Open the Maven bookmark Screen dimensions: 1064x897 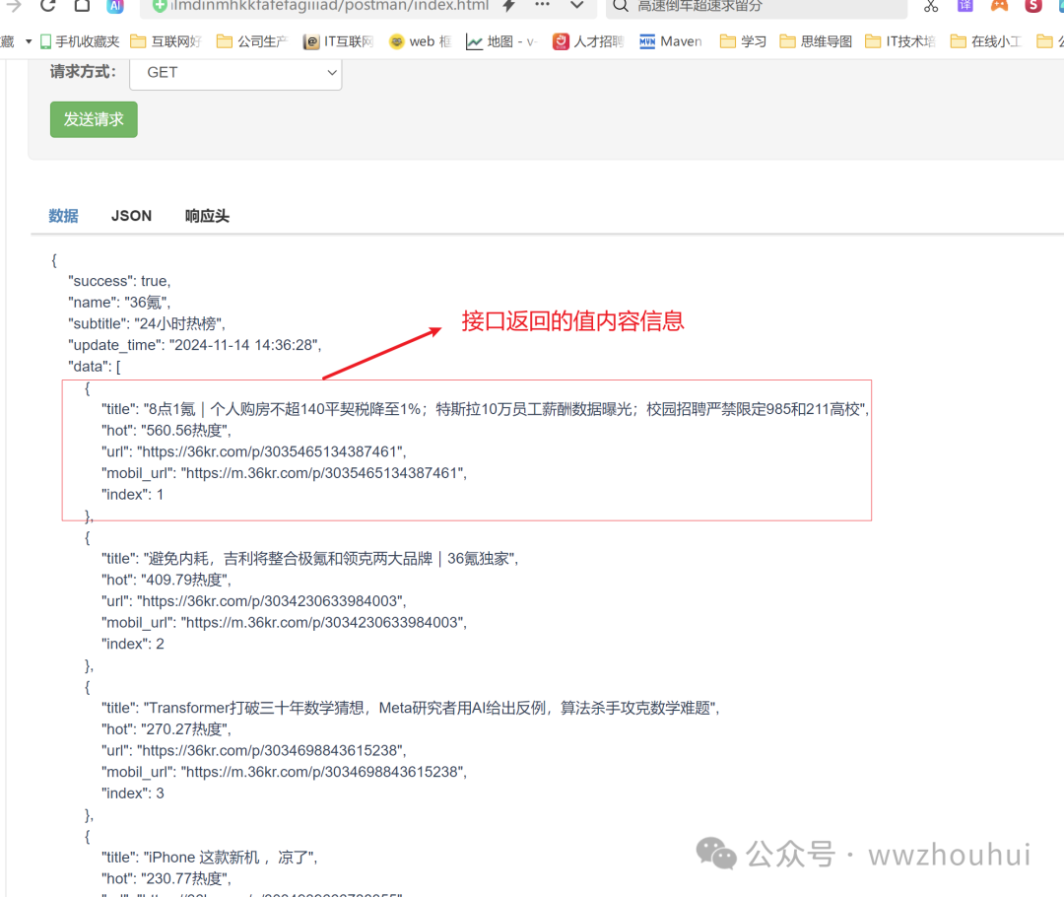point(671,41)
